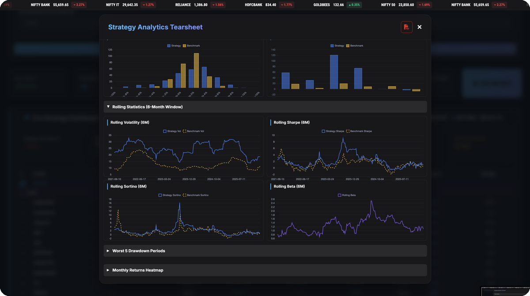Click the Rolling Sortino (6M) chart title
The width and height of the screenshot is (530, 296).
click(128, 186)
